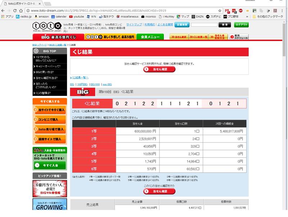This screenshot has width=288, height=217.
Task: Open the その他のブックマーク folder
Action: [268, 17]
